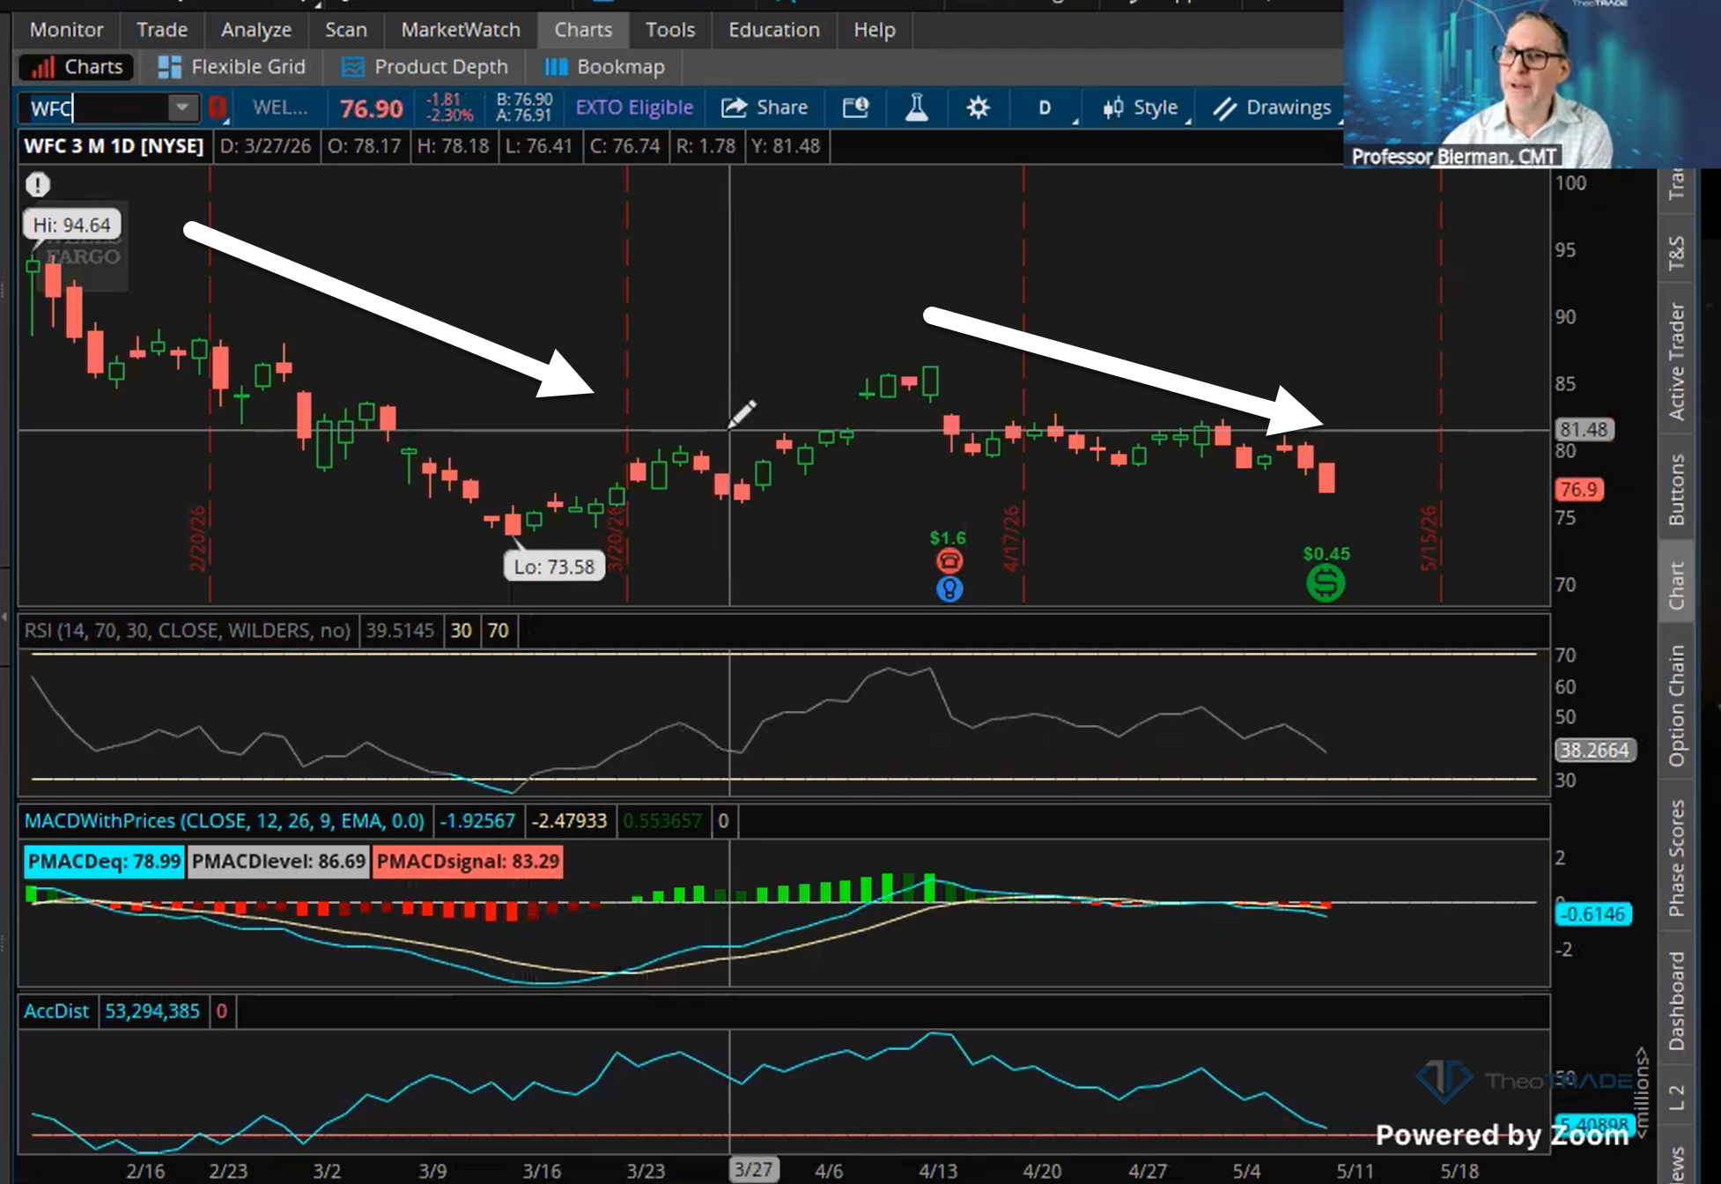The width and height of the screenshot is (1721, 1184).
Task: Open the Monitor tab
Action: coord(67,30)
